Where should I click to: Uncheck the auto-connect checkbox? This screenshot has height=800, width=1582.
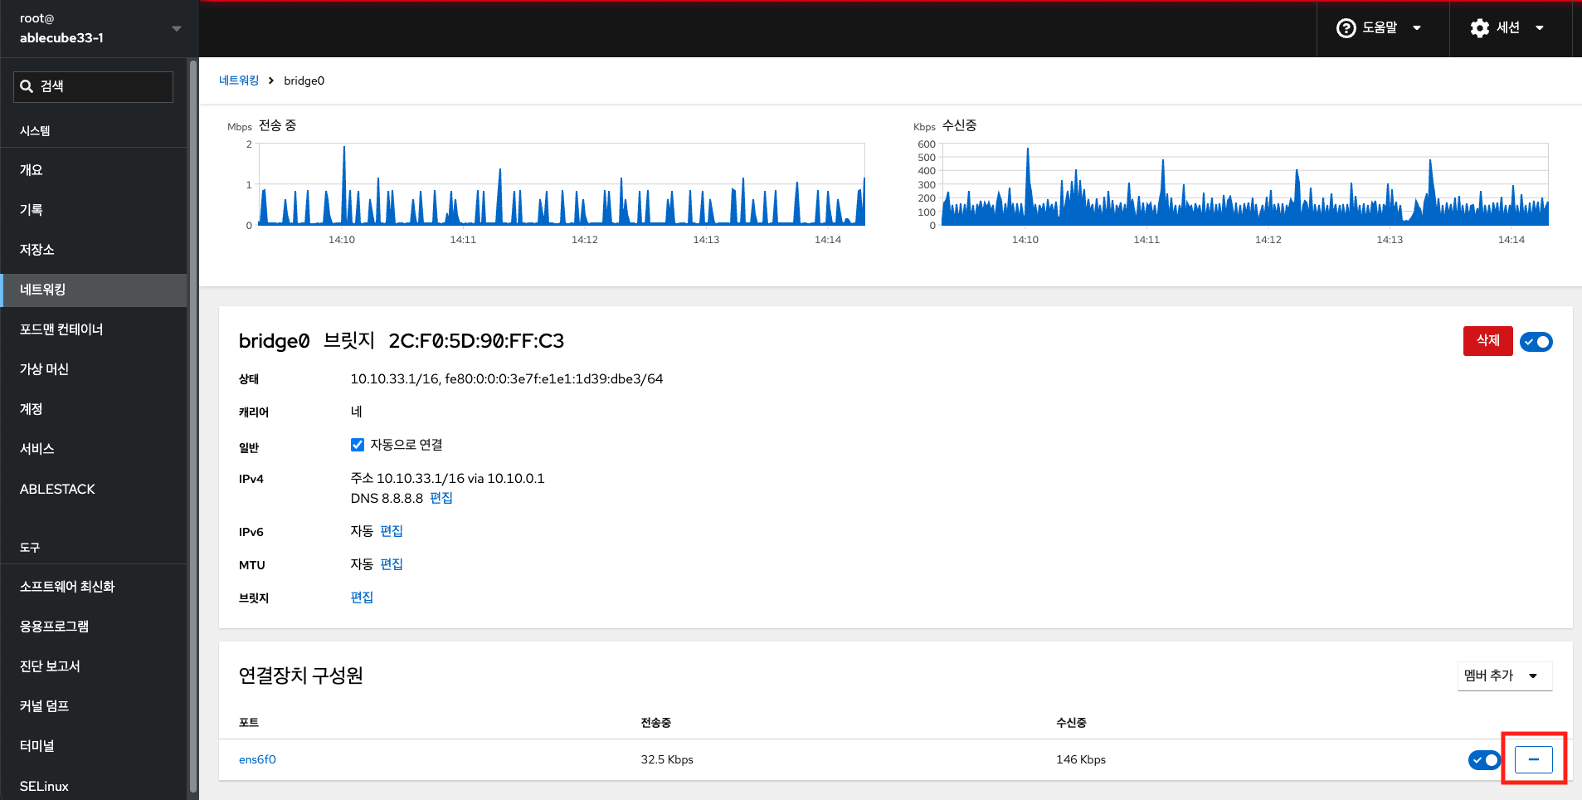click(x=358, y=445)
